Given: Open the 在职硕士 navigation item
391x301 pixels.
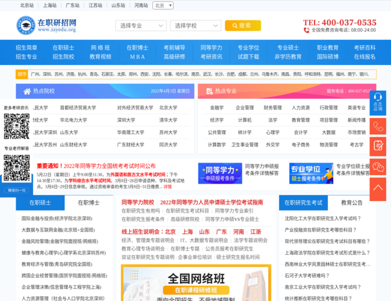Looking at the screenshot, I should tap(63, 48).
